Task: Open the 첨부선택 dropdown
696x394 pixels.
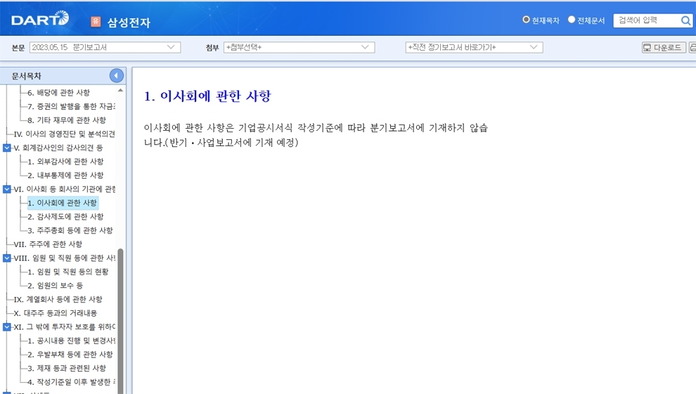Action: [299, 47]
